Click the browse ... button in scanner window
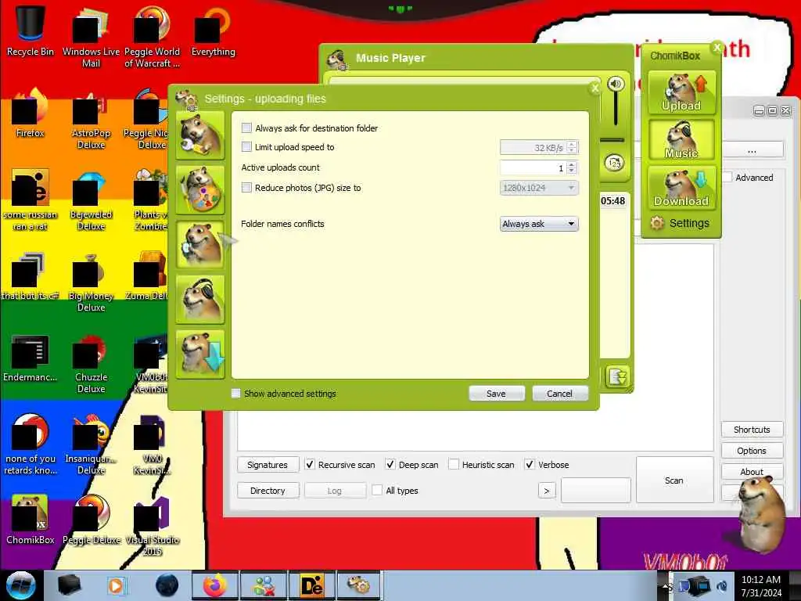 pos(752,149)
